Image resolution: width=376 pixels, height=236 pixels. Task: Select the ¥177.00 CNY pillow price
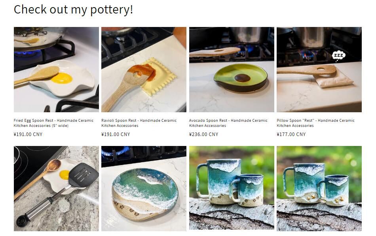coord(291,134)
